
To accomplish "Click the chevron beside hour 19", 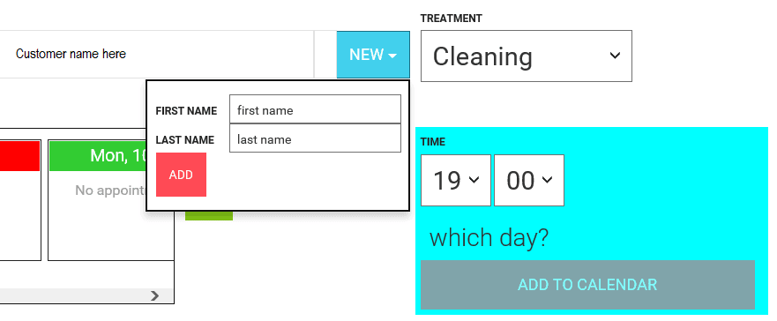I will coord(474,180).
